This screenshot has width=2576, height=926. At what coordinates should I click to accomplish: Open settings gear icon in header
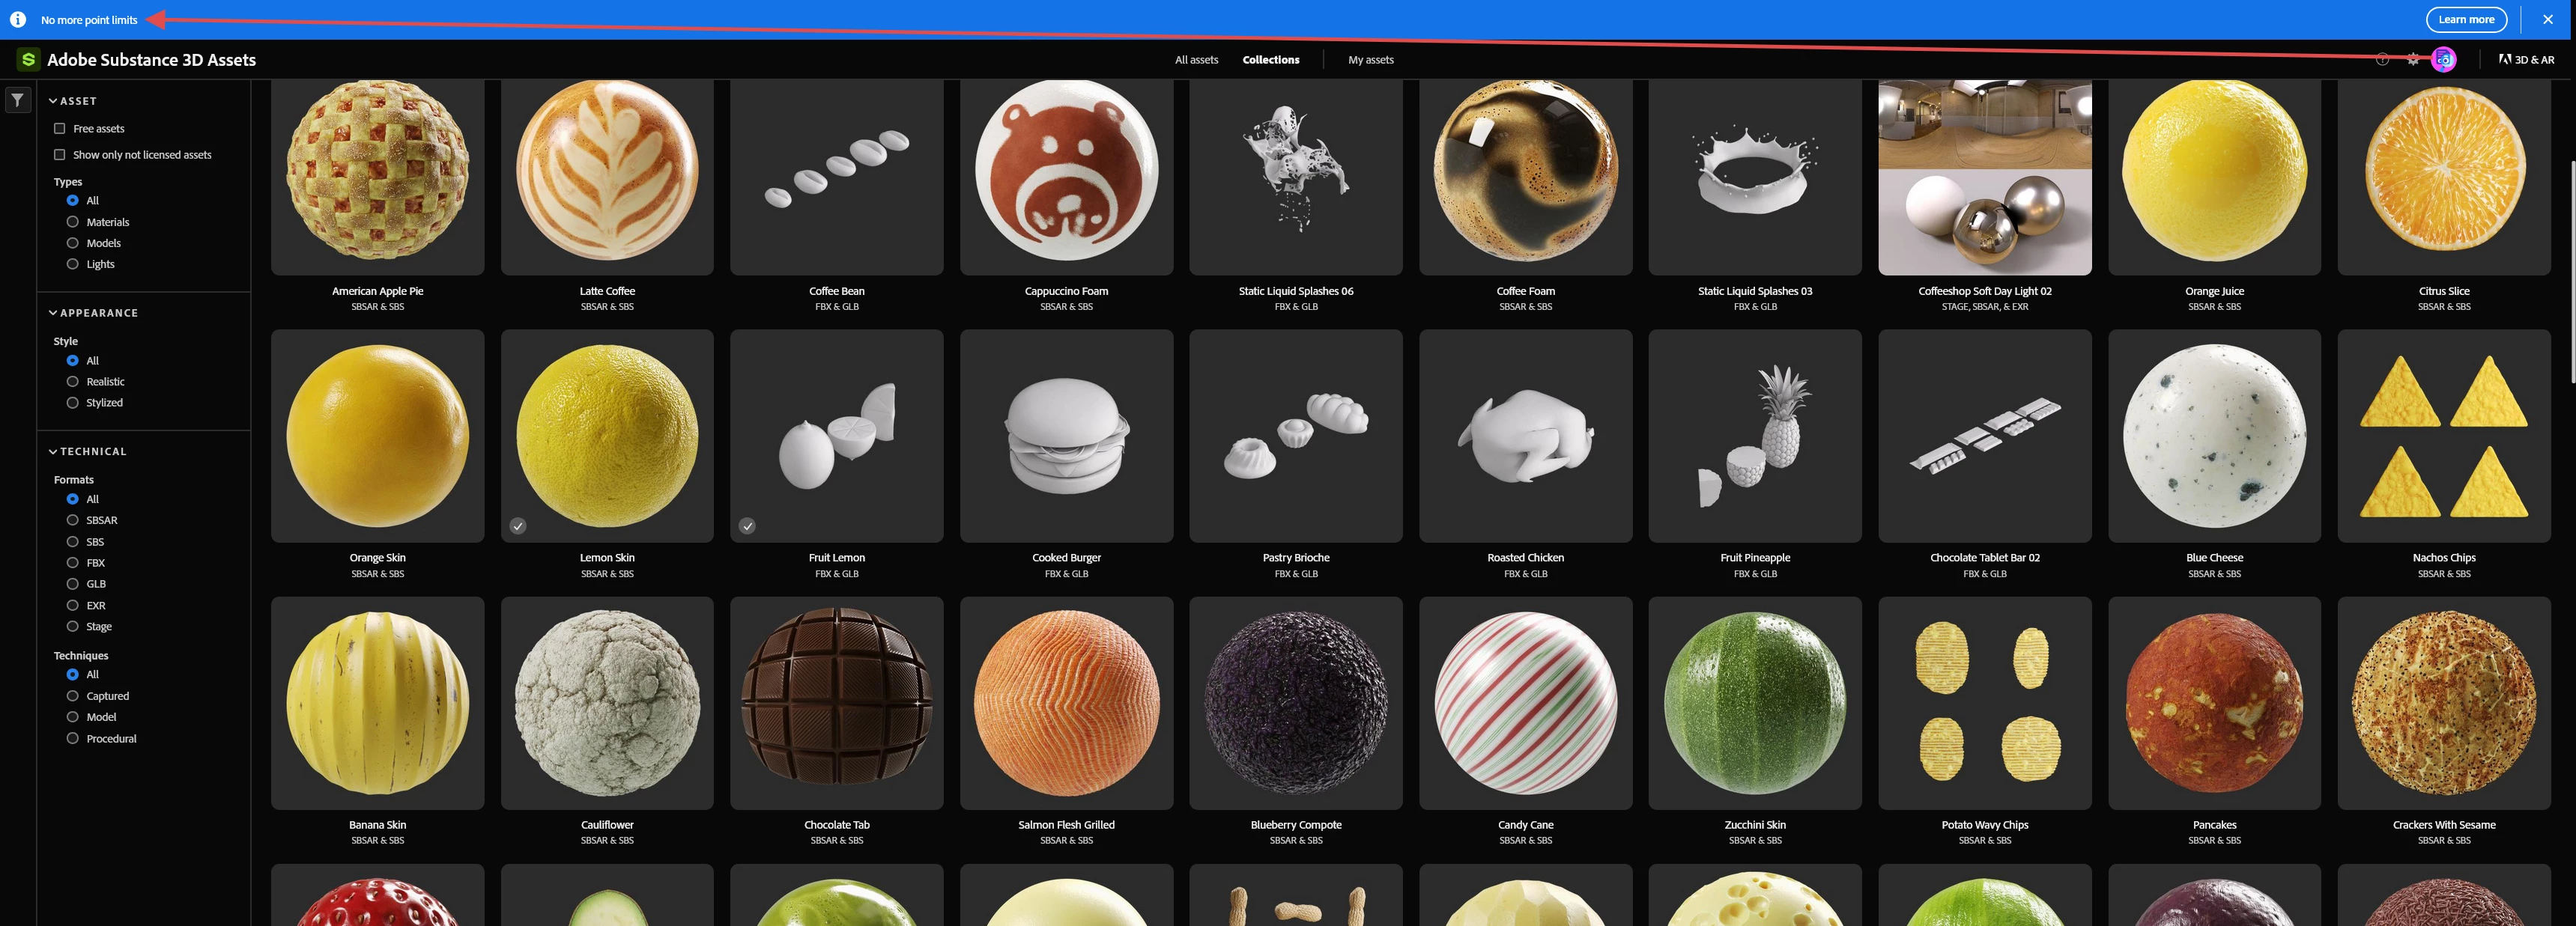(2413, 60)
